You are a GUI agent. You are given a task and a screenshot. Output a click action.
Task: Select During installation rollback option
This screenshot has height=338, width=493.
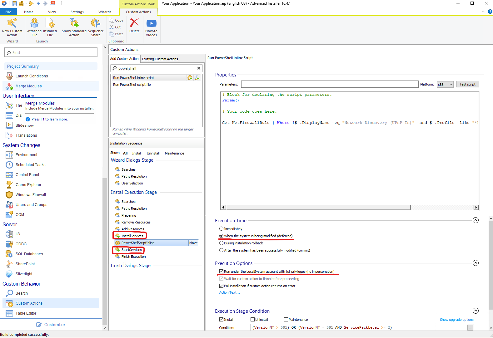pyautogui.click(x=221, y=243)
